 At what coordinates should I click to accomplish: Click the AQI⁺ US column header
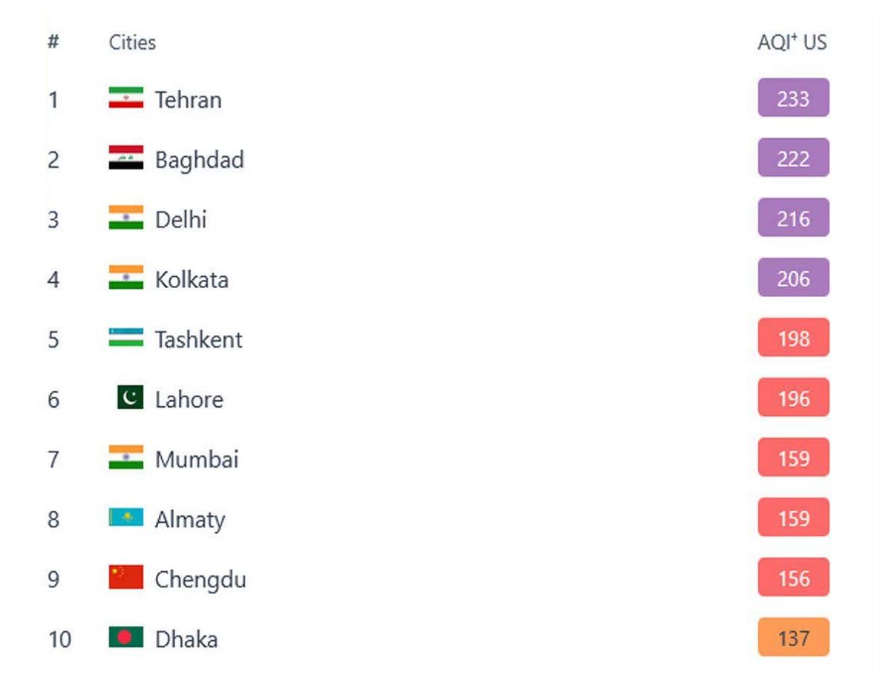(792, 42)
